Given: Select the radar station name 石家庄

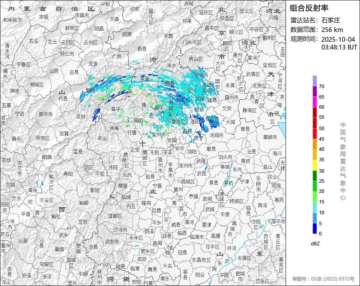Looking at the screenshot, I should [x=331, y=20].
